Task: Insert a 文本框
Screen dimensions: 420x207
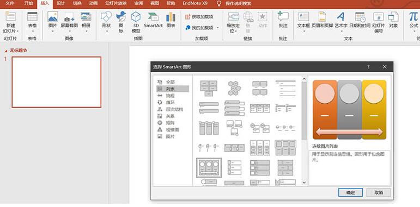Action: point(303,16)
